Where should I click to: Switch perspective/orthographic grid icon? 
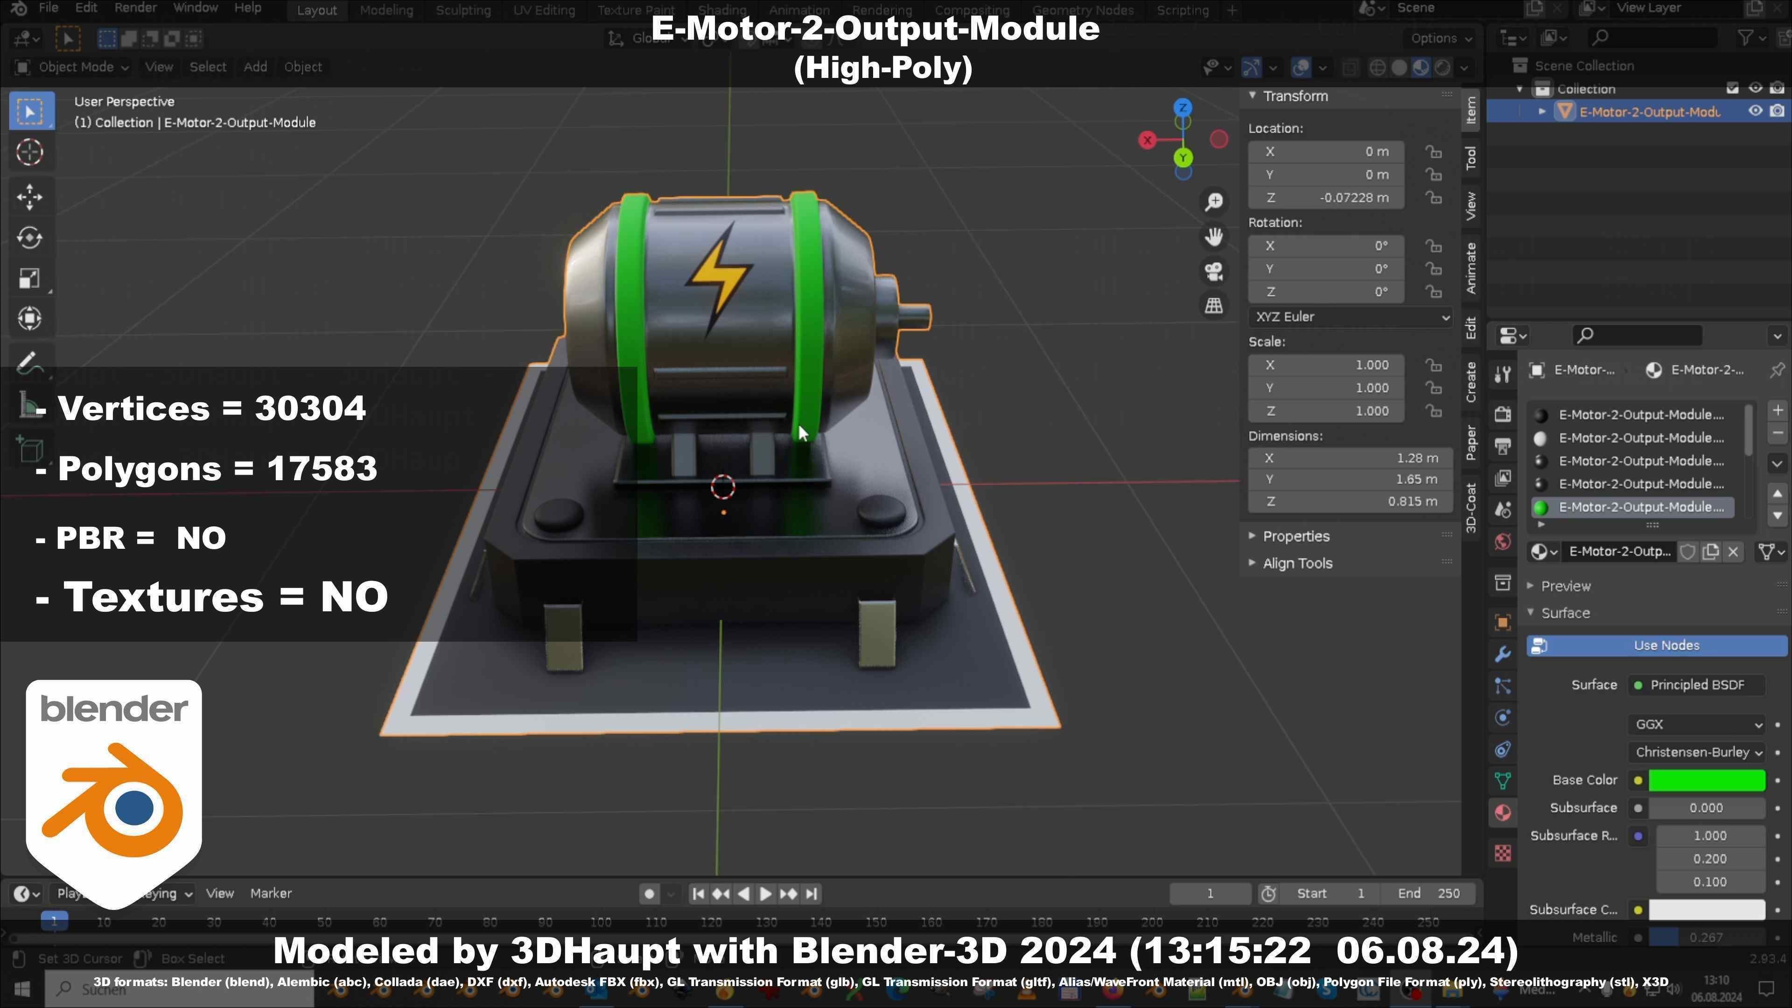coord(1214,305)
